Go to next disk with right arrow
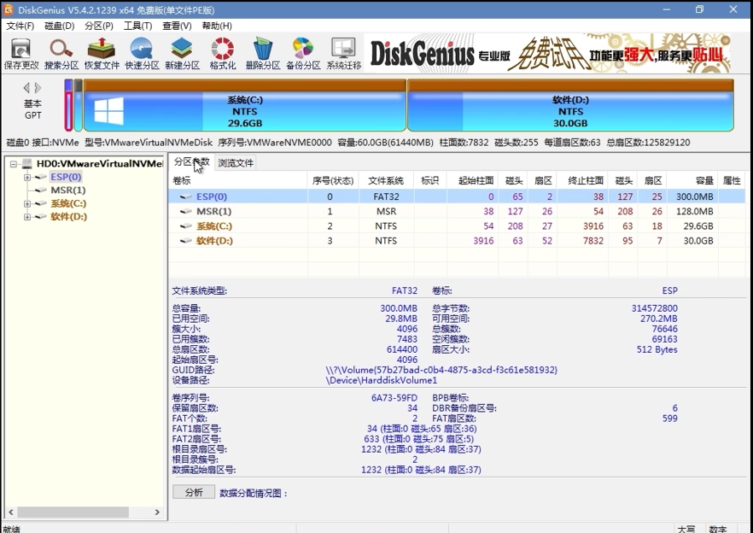The image size is (753, 533). pyautogui.click(x=38, y=87)
